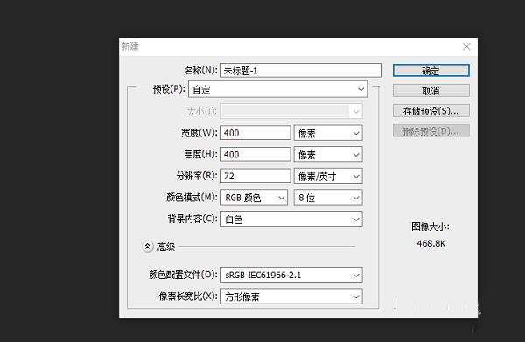Screen dimensions: 525x342
Task: Click the 分辨率 field showing 72
Action: pyautogui.click(x=255, y=176)
